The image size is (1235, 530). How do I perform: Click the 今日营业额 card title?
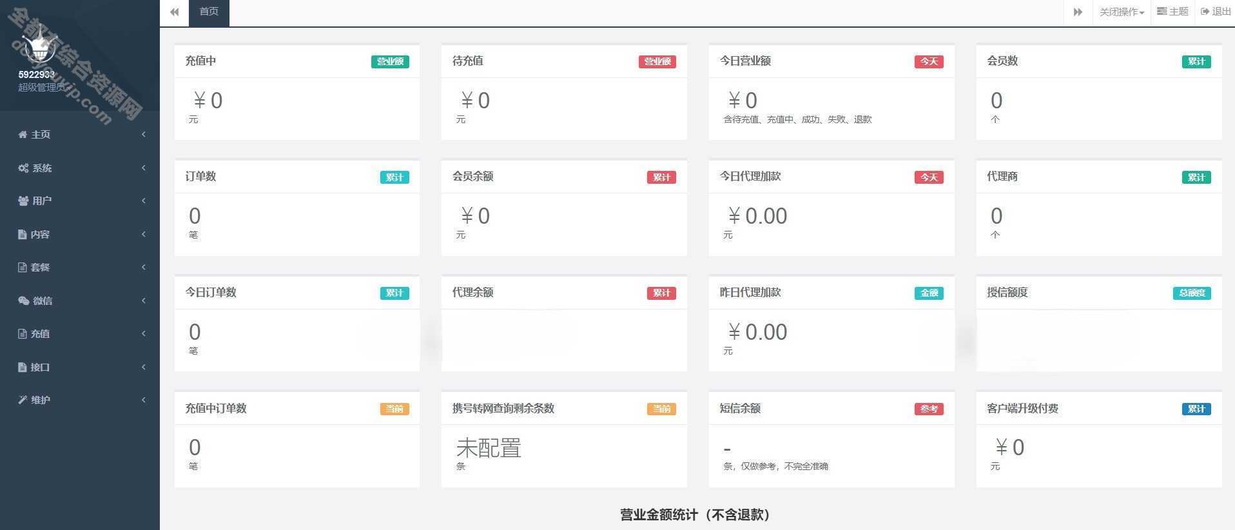[x=745, y=61]
